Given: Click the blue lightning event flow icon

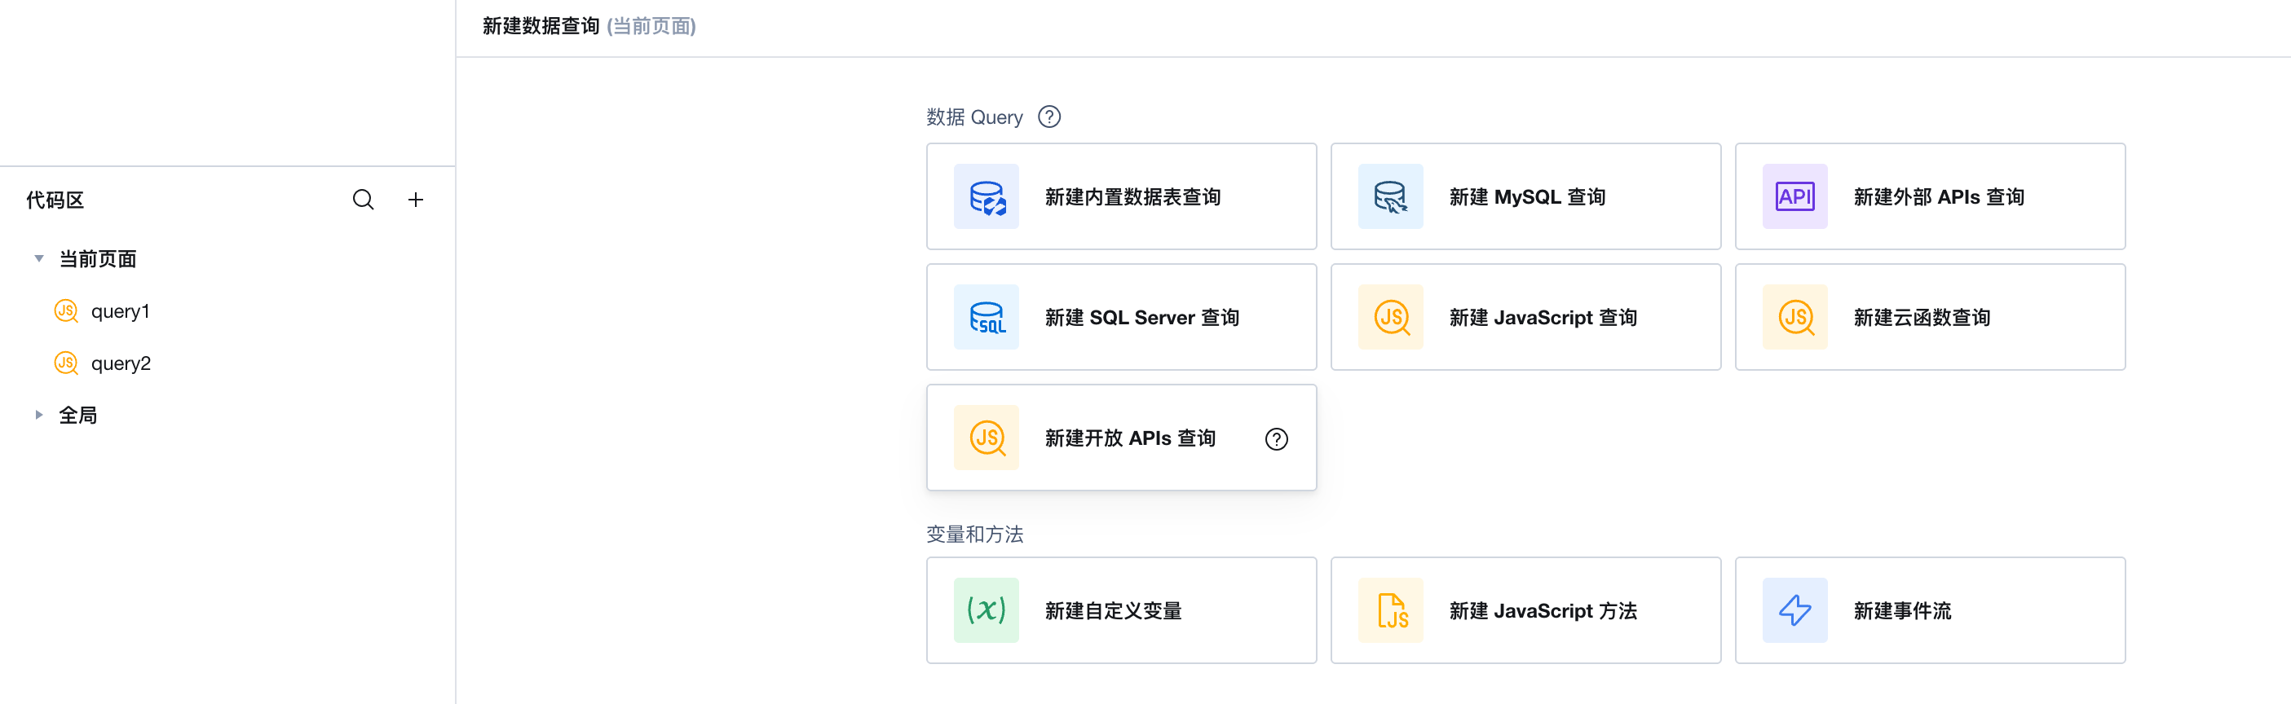Looking at the screenshot, I should [x=1794, y=610].
